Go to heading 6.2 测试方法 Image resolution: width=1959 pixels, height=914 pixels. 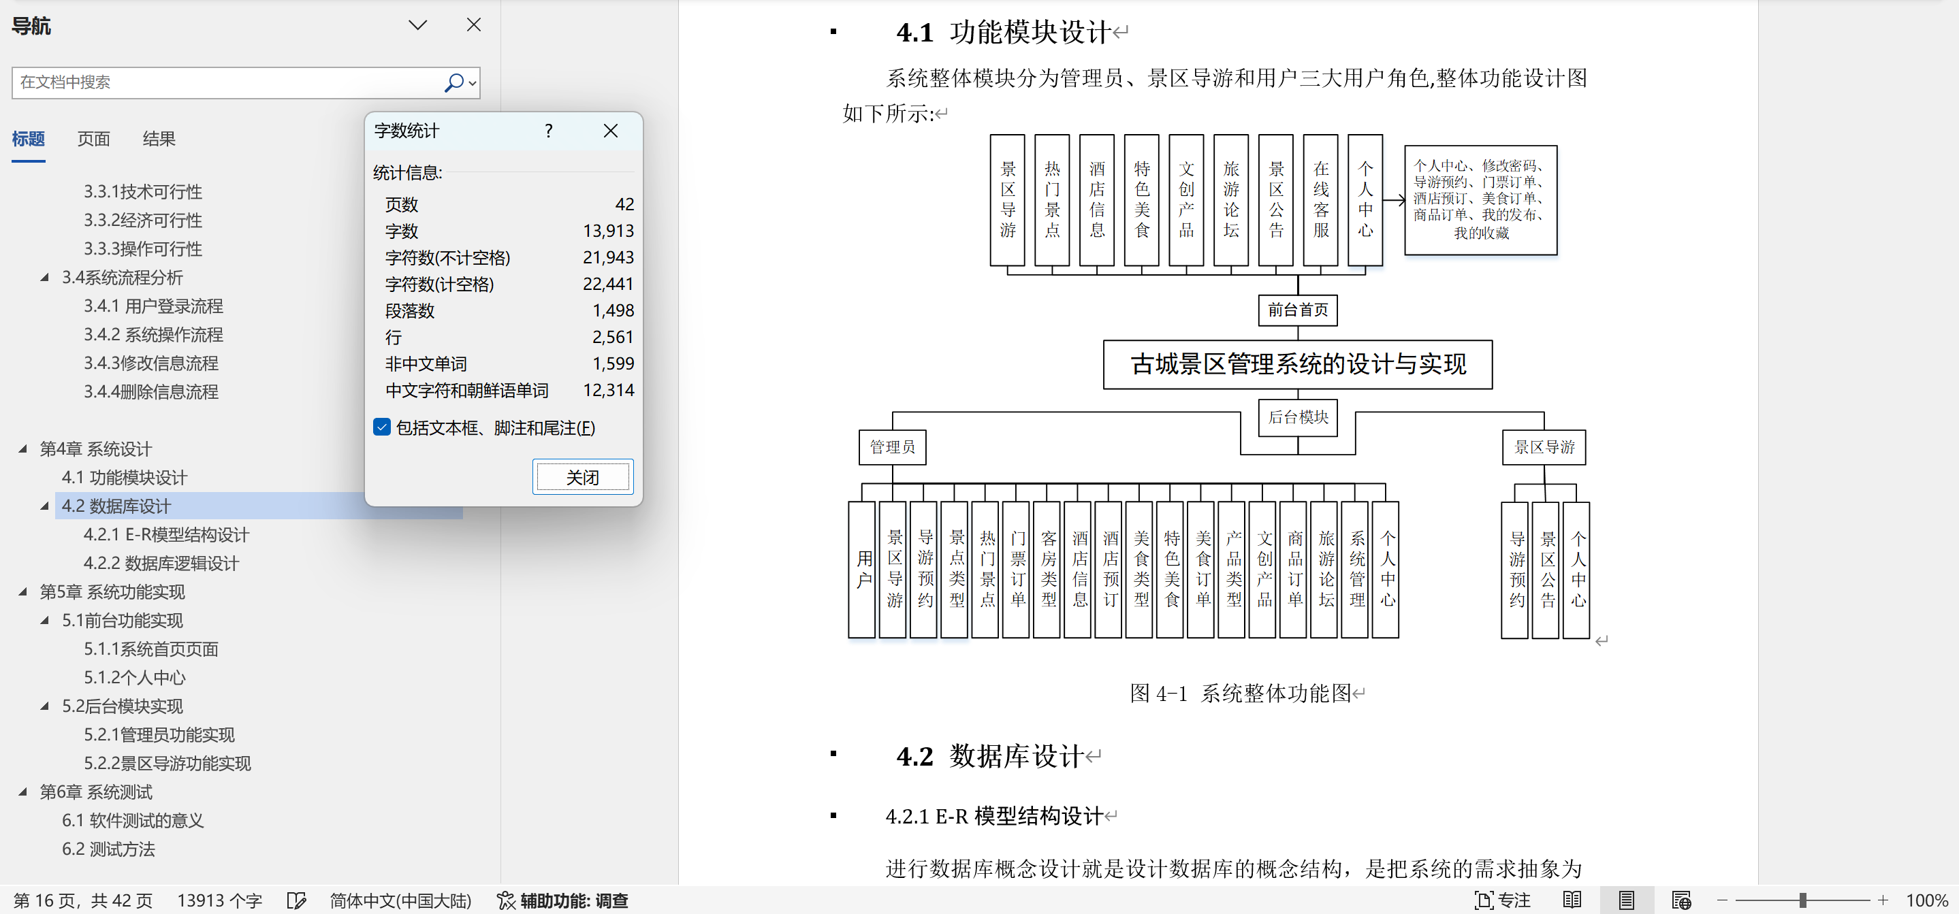(x=108, y=849)
